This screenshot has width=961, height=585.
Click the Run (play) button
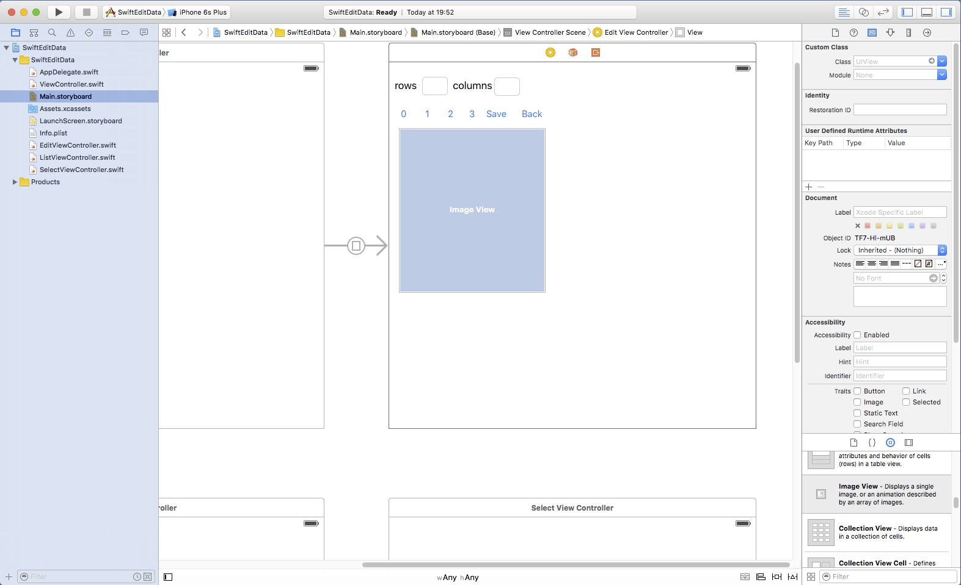59,12
